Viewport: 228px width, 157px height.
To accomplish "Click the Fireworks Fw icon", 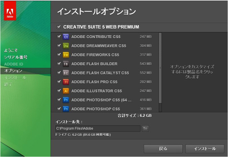I will tap(66, 55).
